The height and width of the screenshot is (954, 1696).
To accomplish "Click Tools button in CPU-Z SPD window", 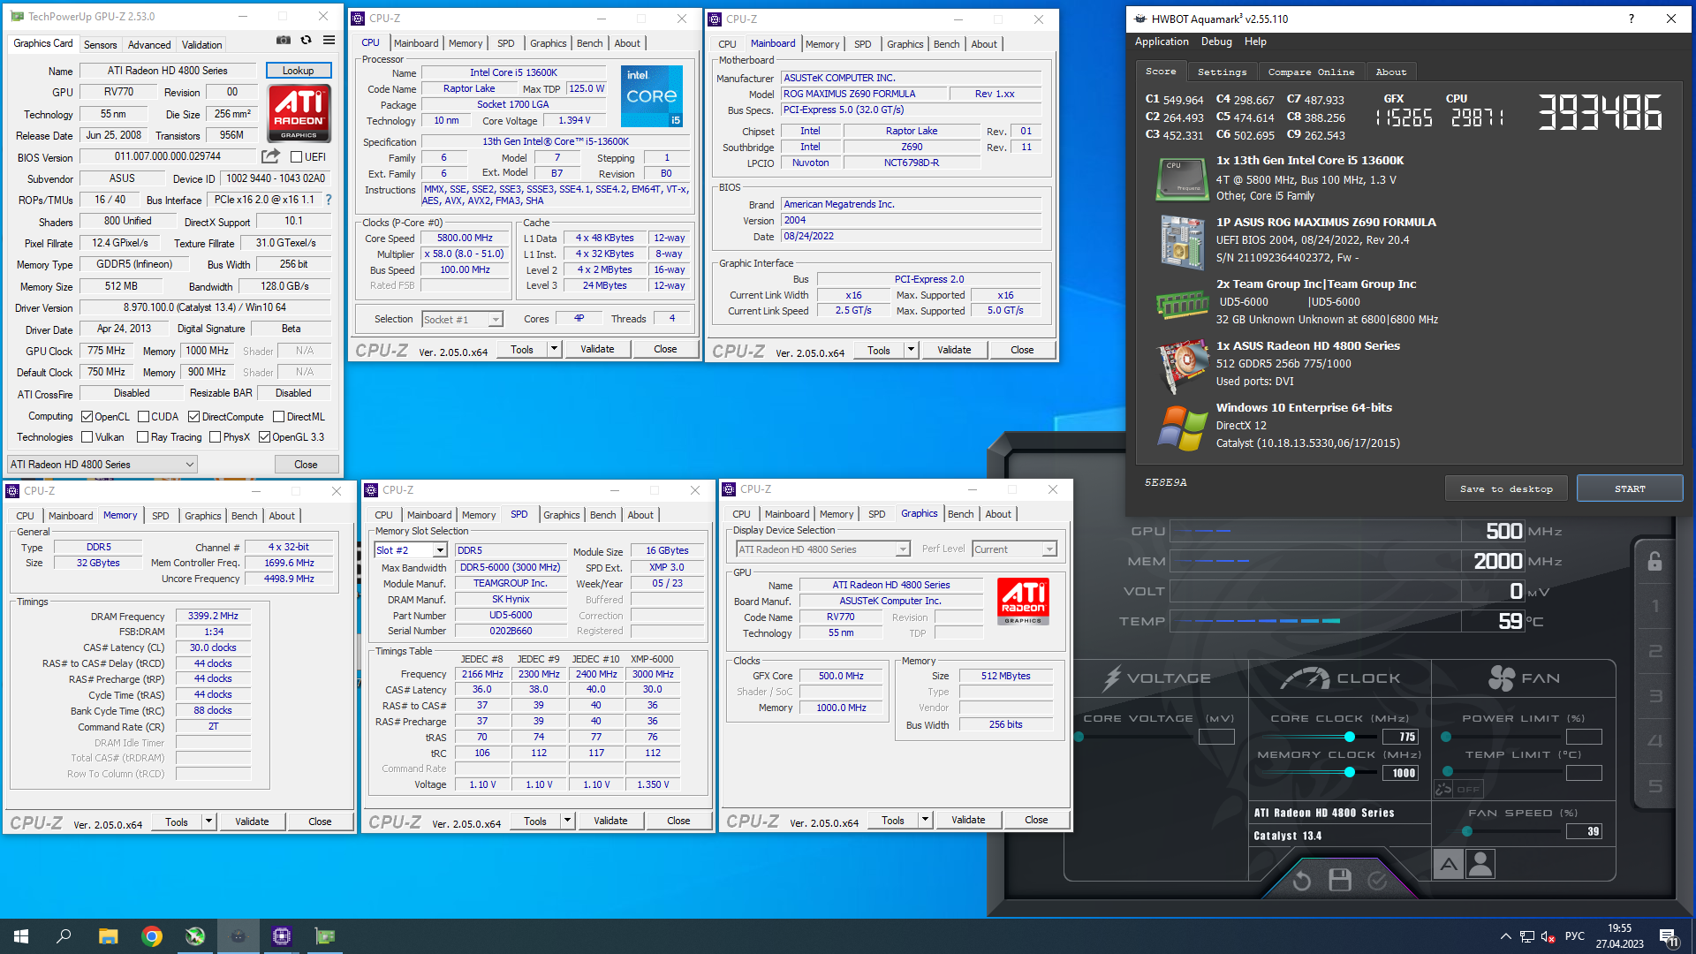I will [535, 821].
